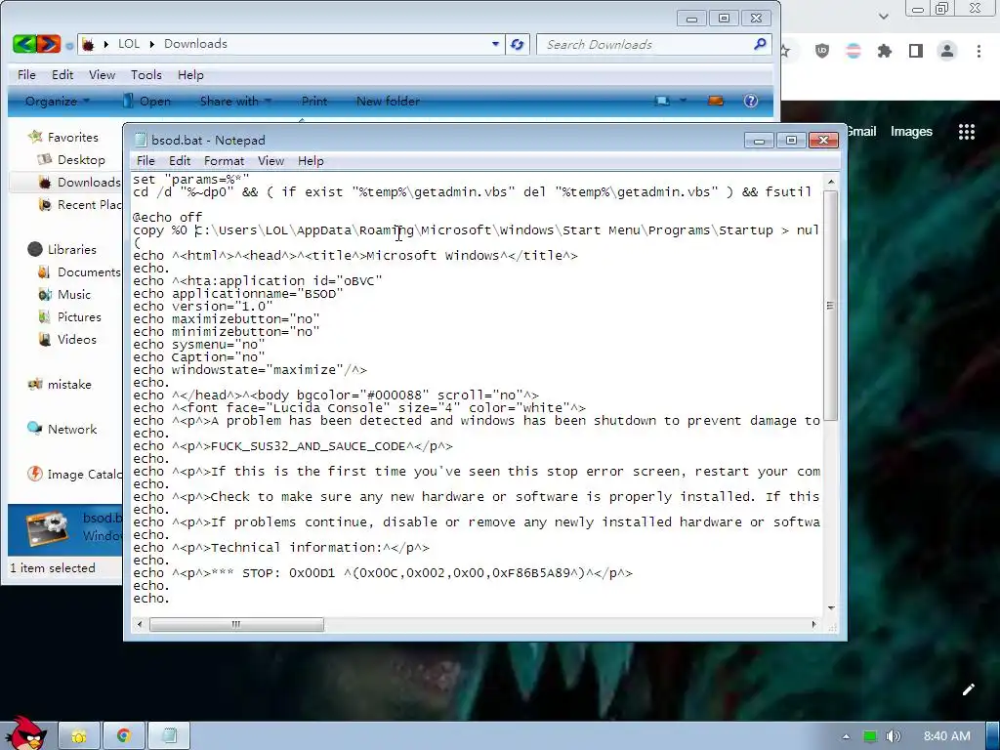Click the search magnifier in Explorer

pyautogui.click(x=759, y=44)
